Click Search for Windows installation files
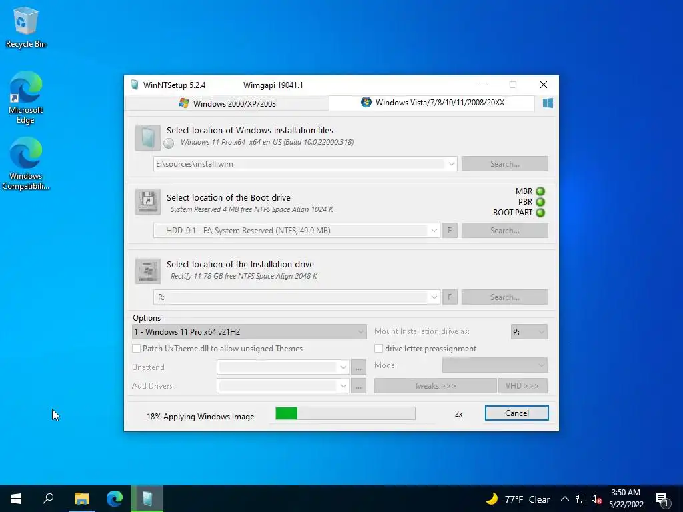The height and width of the screenshot is (512, 683). tap(505, 164)
